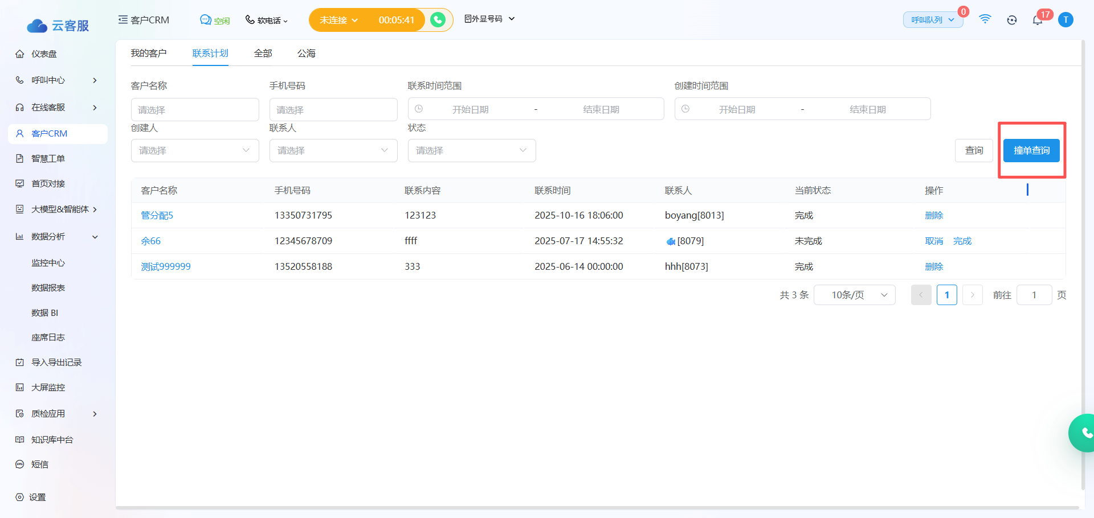Click the headset support icon in header

[1011, 20]
